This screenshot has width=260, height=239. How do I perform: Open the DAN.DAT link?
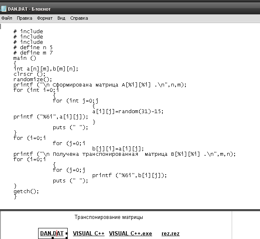[52, 233]
